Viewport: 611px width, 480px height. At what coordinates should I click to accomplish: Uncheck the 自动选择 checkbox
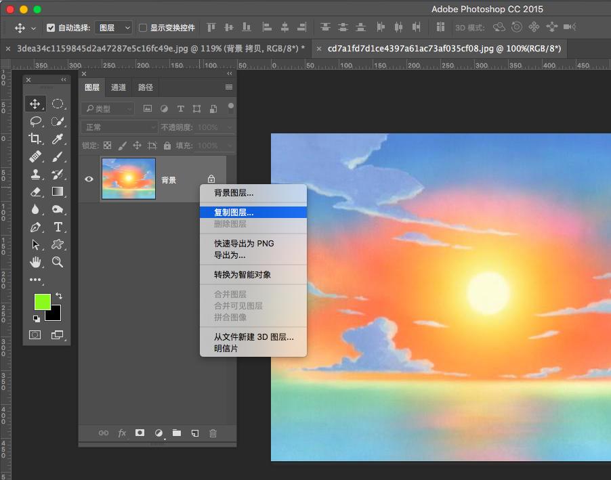(51, 28)
